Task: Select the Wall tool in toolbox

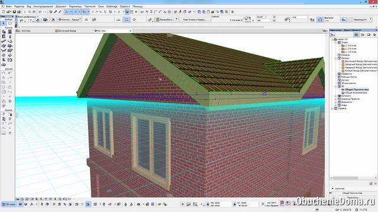Action: (x=4, y=31)
